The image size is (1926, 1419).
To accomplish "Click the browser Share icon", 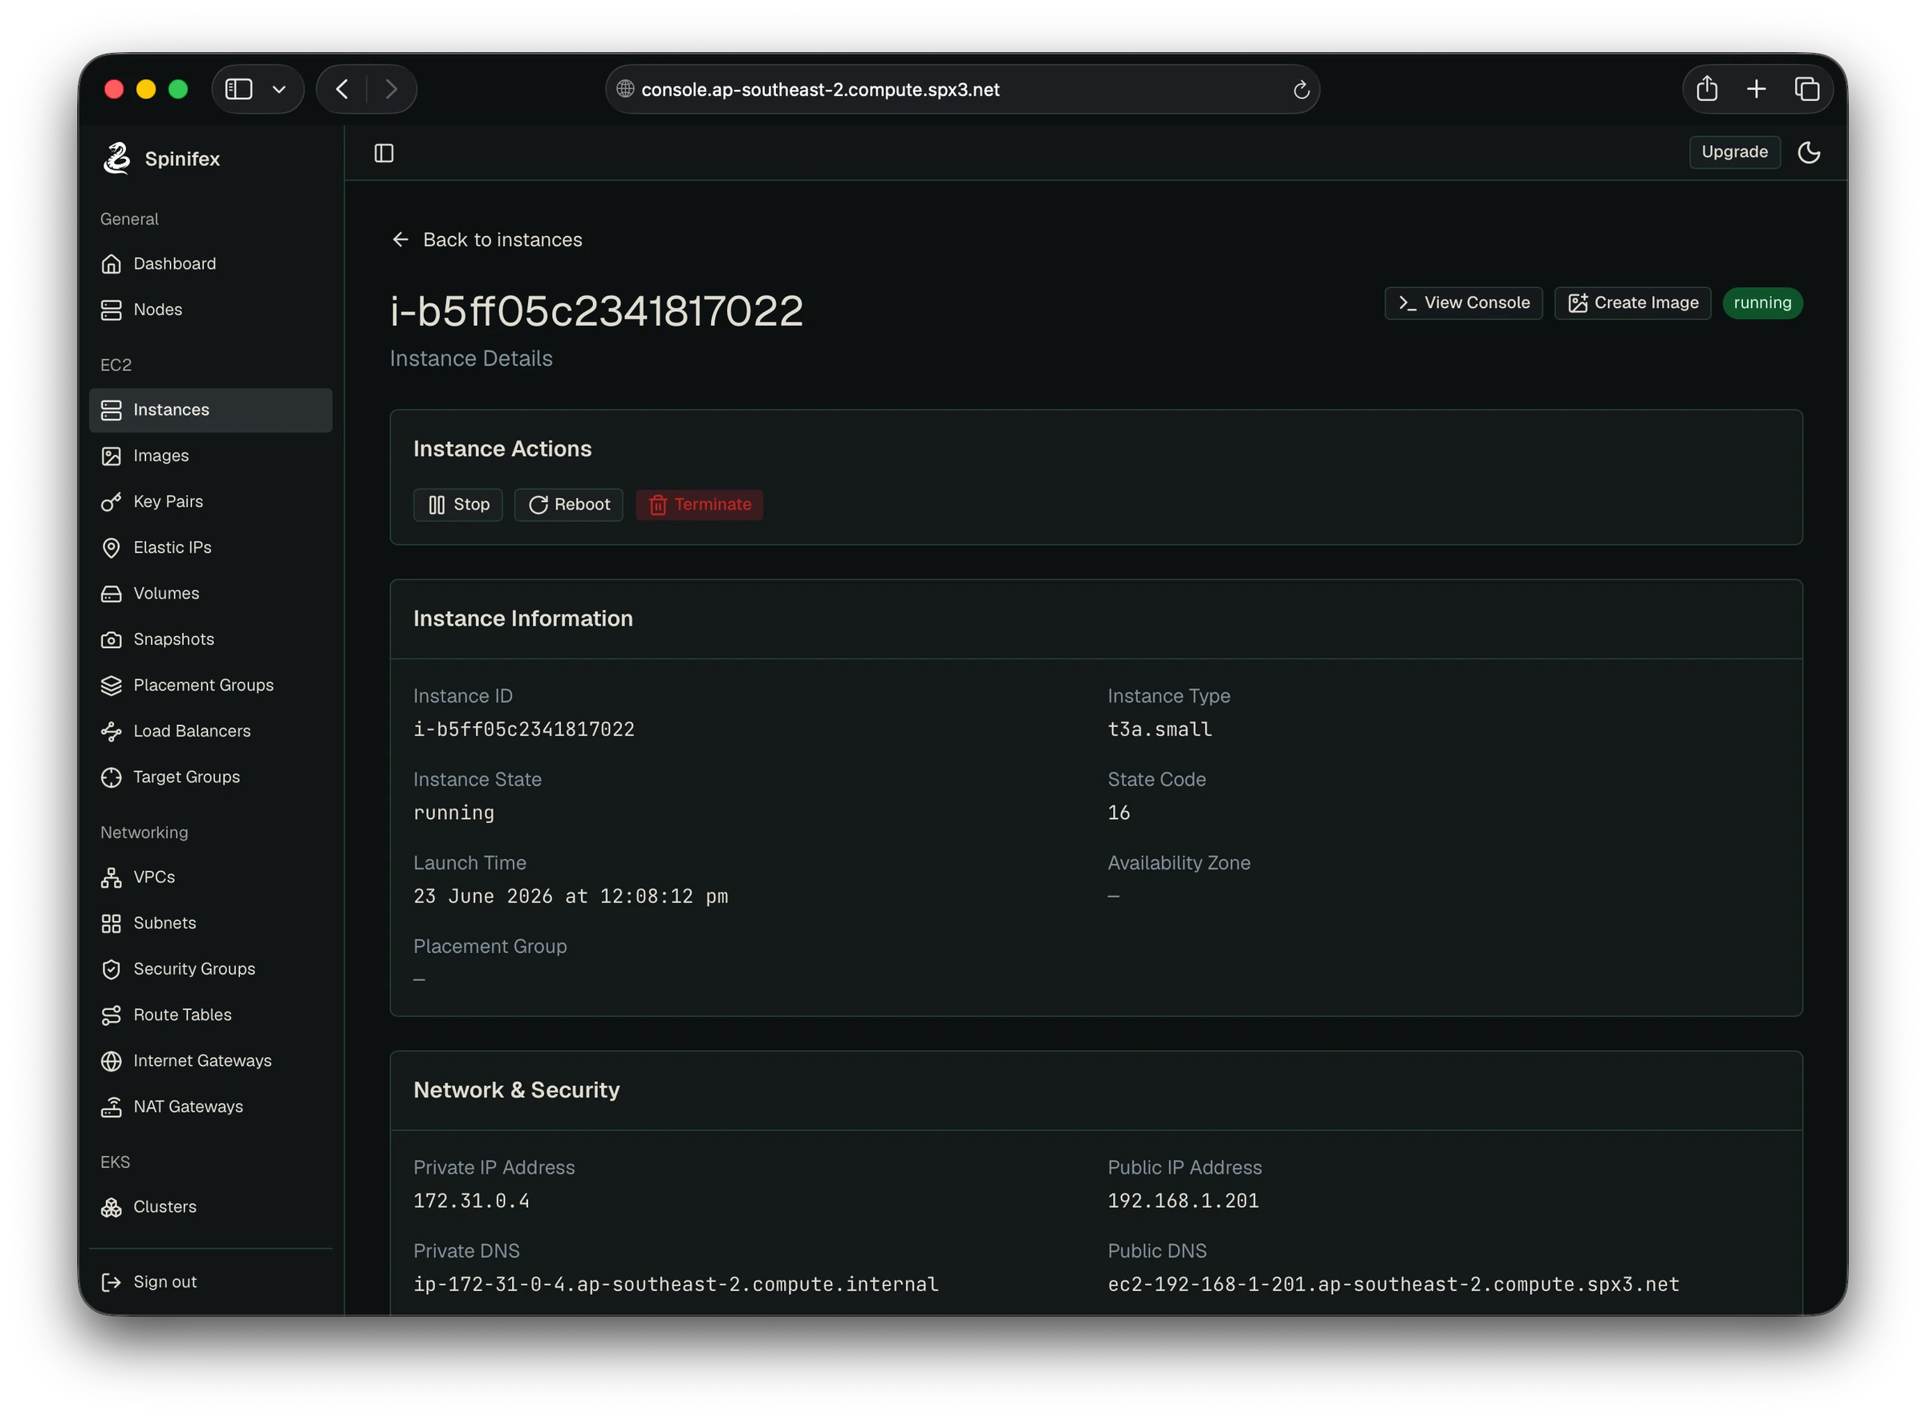I will coord(1706,89).
